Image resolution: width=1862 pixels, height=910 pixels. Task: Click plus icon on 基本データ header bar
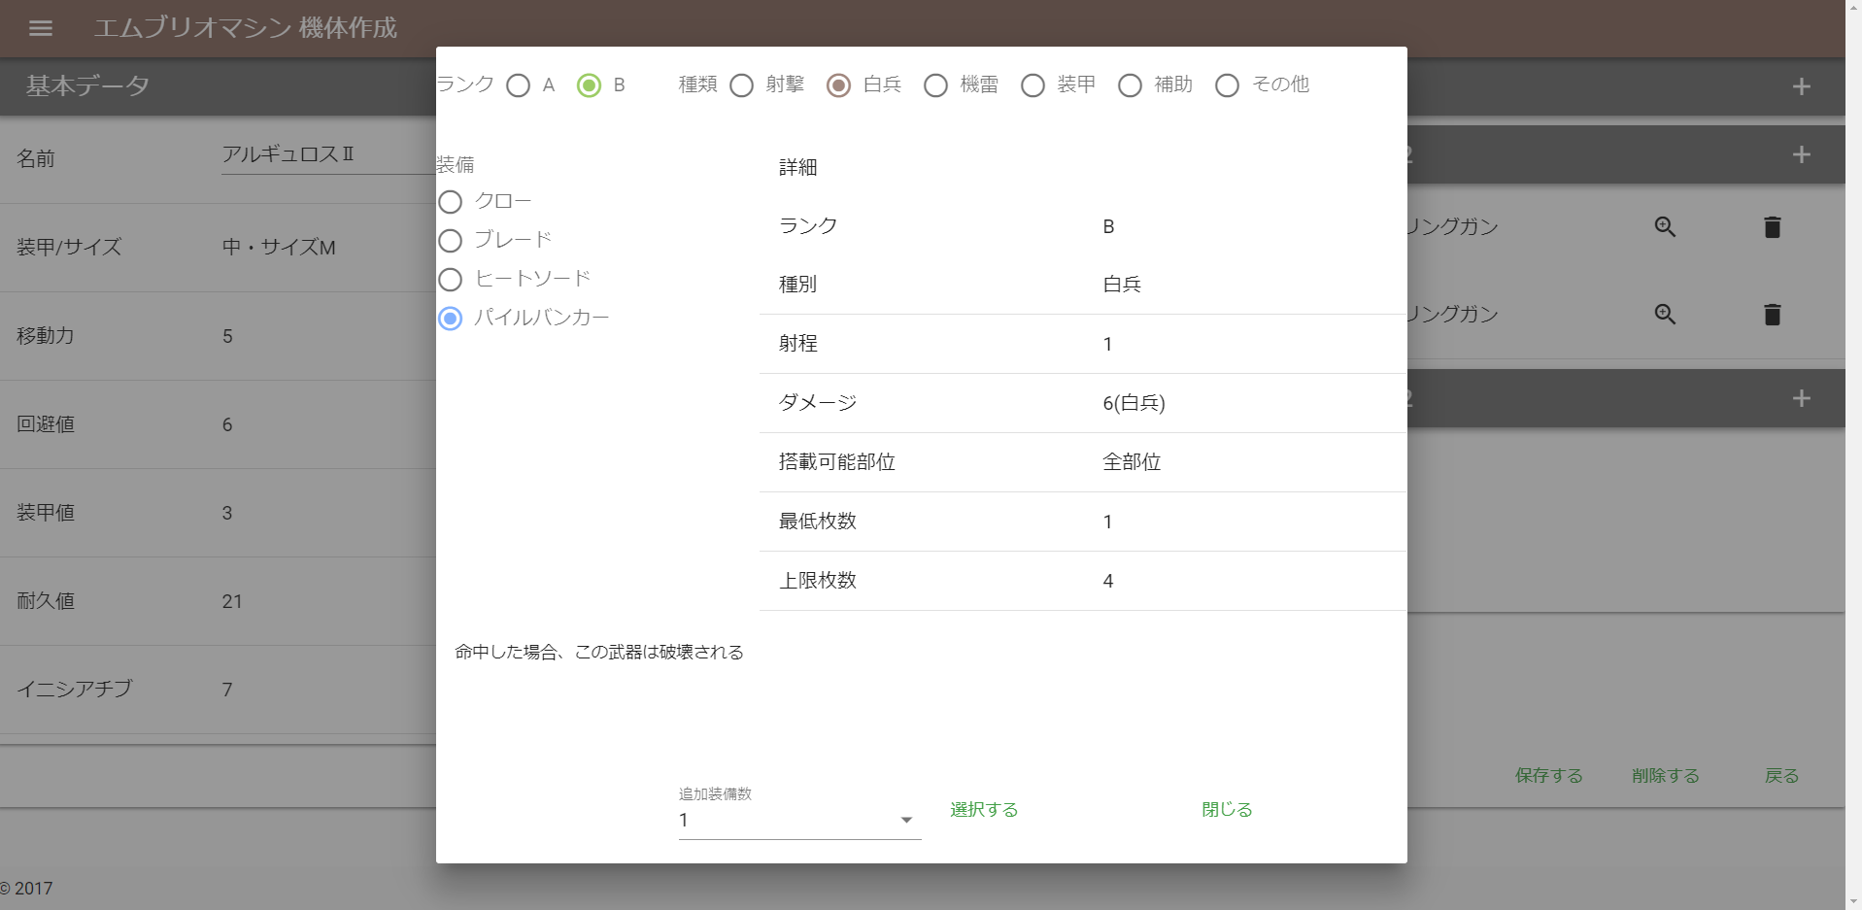click(1801, 86)
